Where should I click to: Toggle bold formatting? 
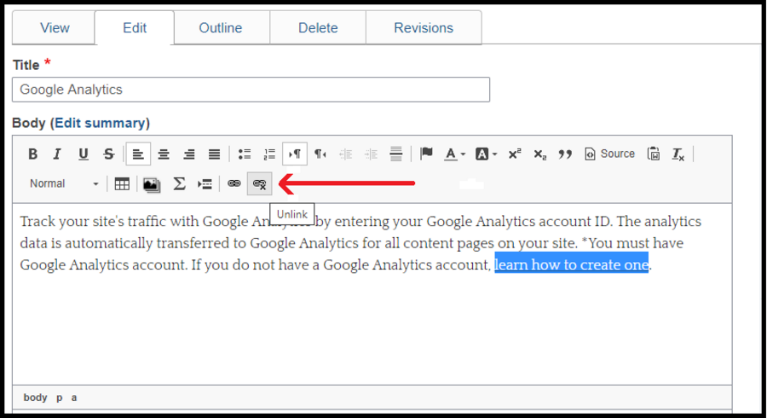click(33, 154)
